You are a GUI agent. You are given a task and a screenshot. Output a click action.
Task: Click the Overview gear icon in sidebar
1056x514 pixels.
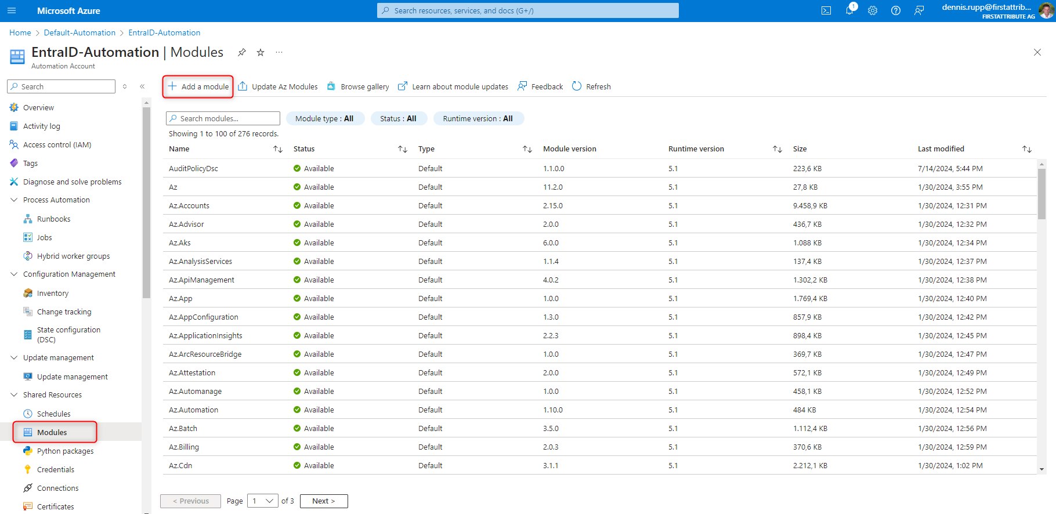pyautogui.click(x=14, y=107)
